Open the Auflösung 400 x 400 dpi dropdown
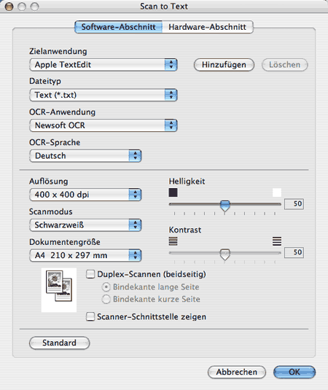 pos(85,195)
